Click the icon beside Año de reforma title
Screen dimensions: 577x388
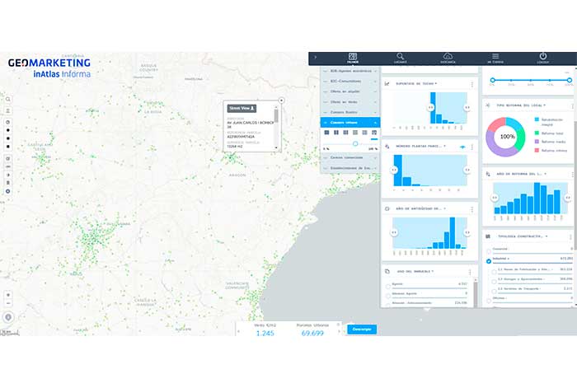pyautogui.click(x=488, y=174)
